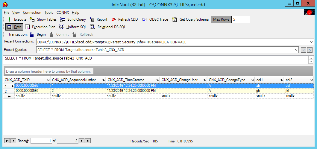Screen dimensions: 317x149
Task: Go to last record
Action: point(88,141)
